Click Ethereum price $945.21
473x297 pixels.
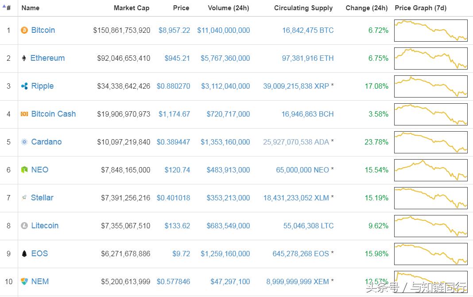tap(177, 58)
